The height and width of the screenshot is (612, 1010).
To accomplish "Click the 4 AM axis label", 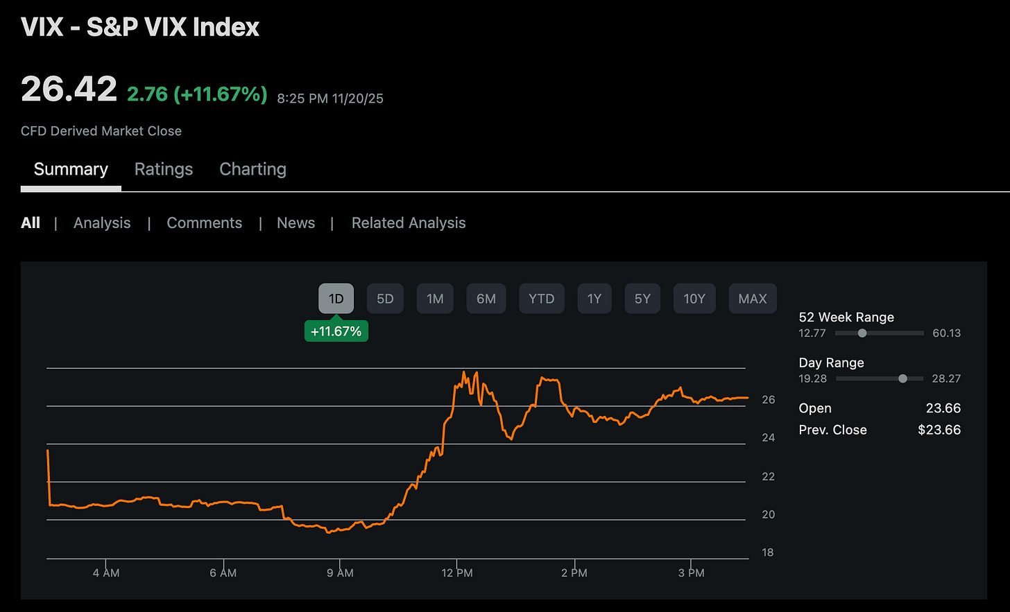I will [106, 573].
